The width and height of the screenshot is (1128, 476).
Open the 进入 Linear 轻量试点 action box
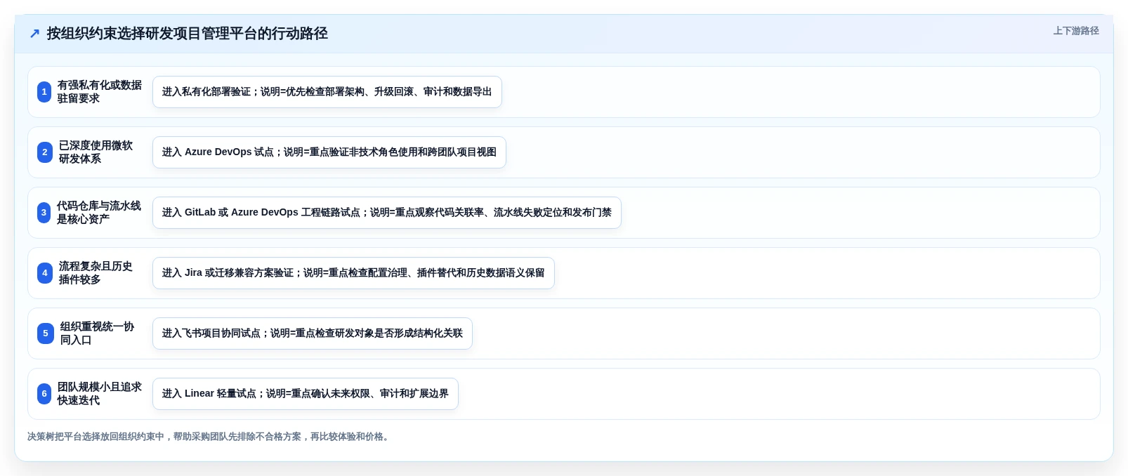coord(306,394)
